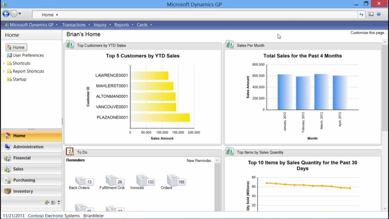
Task: Click the March, 2012 sales column
Action: (x=321, y=92)
